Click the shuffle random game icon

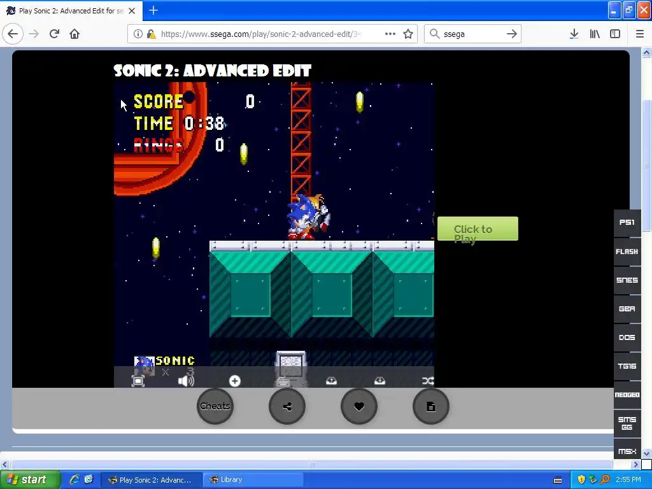coord(428,381)
